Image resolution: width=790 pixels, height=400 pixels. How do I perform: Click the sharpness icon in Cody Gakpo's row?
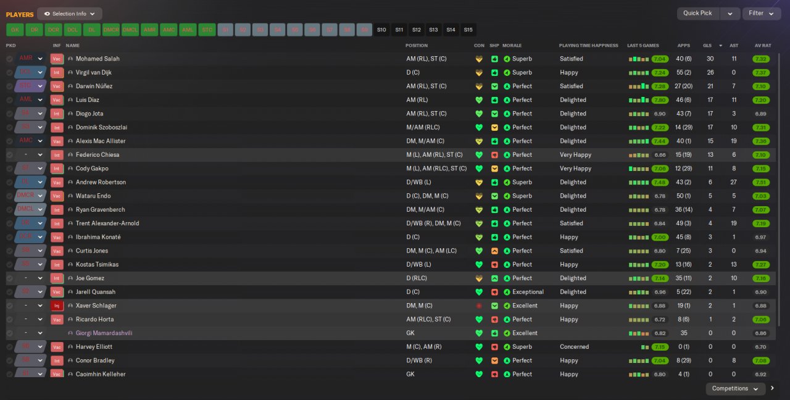pos(494,169)
